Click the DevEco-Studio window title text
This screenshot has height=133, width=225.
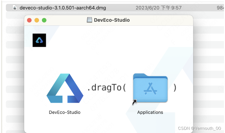112,20
